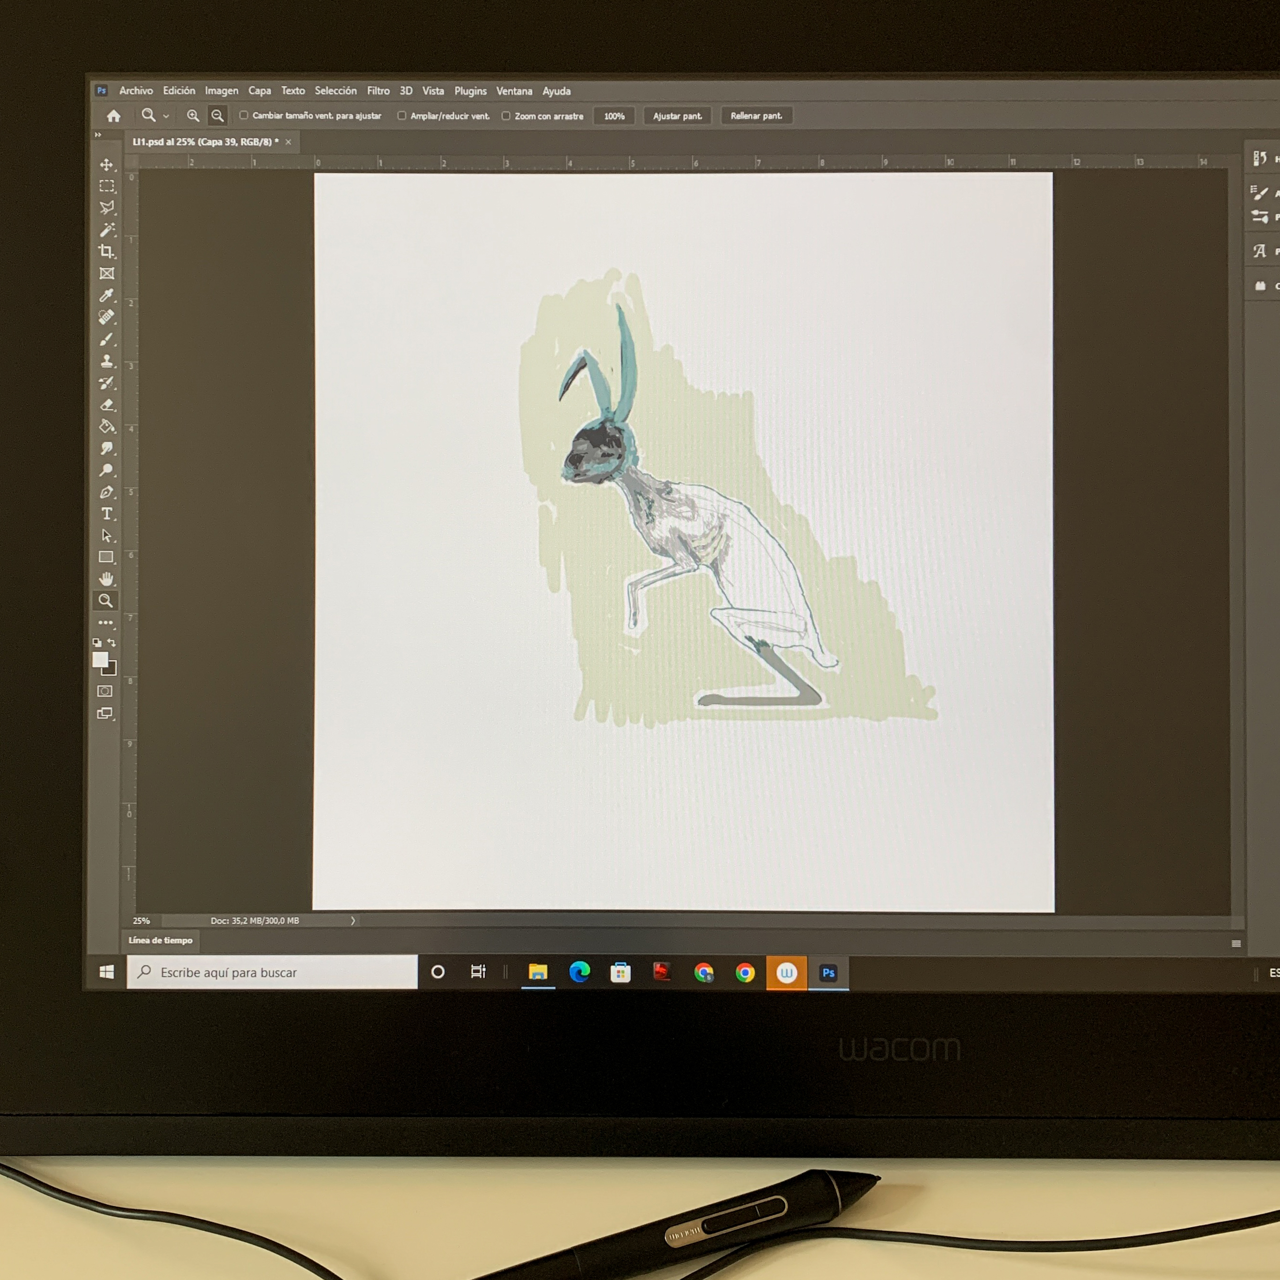Open the Capa menu
This screenshot has height=1280, width=1280.
coord(259,91)
